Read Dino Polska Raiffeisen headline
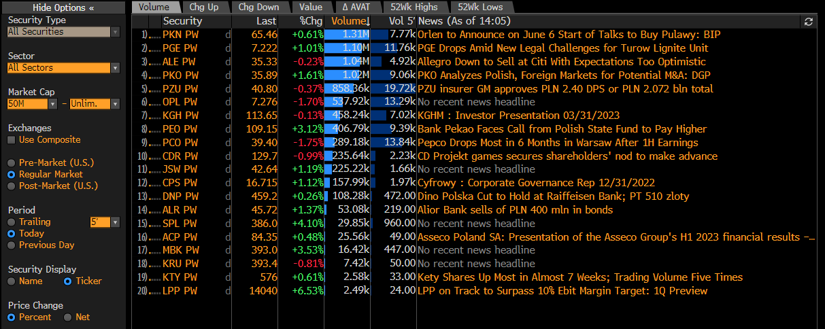Image resolution: width=825 pixels, height=329 pixels. pyautogui.click(x=553, y=196)
